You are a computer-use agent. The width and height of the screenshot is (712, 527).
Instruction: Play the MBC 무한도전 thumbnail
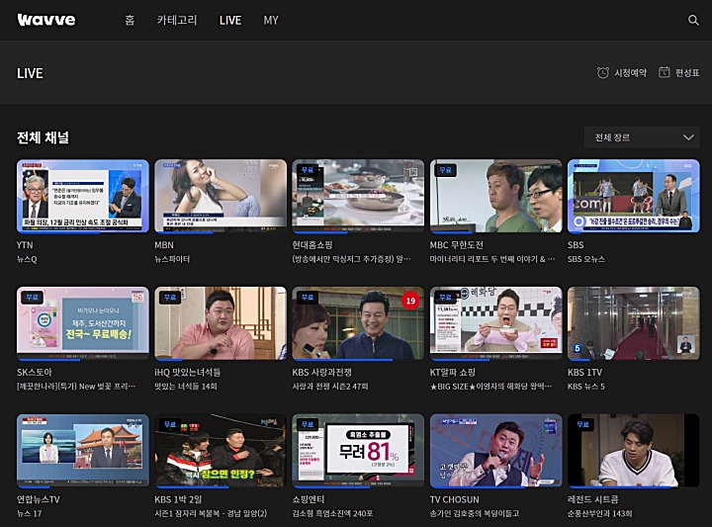(495, 196)
